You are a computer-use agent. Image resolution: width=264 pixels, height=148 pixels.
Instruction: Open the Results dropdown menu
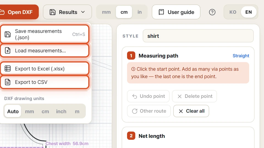click(x=67, y=12)
